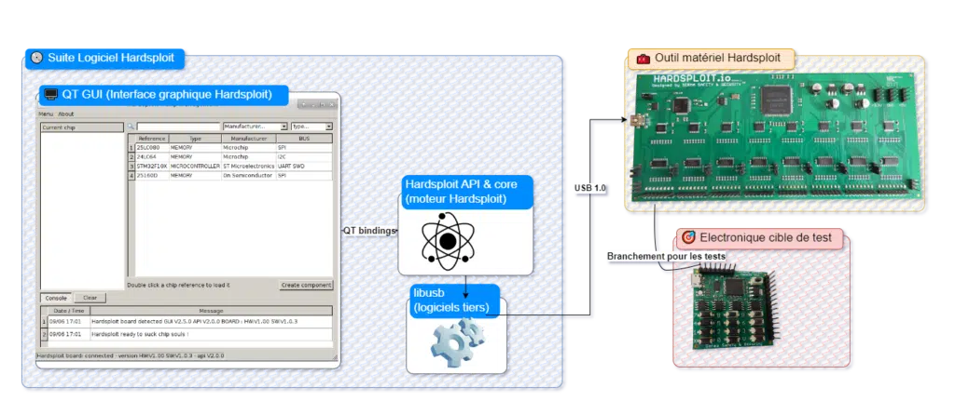Viewport: 955px width, 415px height.
Task: Sort by the Reference column header
Action: click(x=152, y=139)
